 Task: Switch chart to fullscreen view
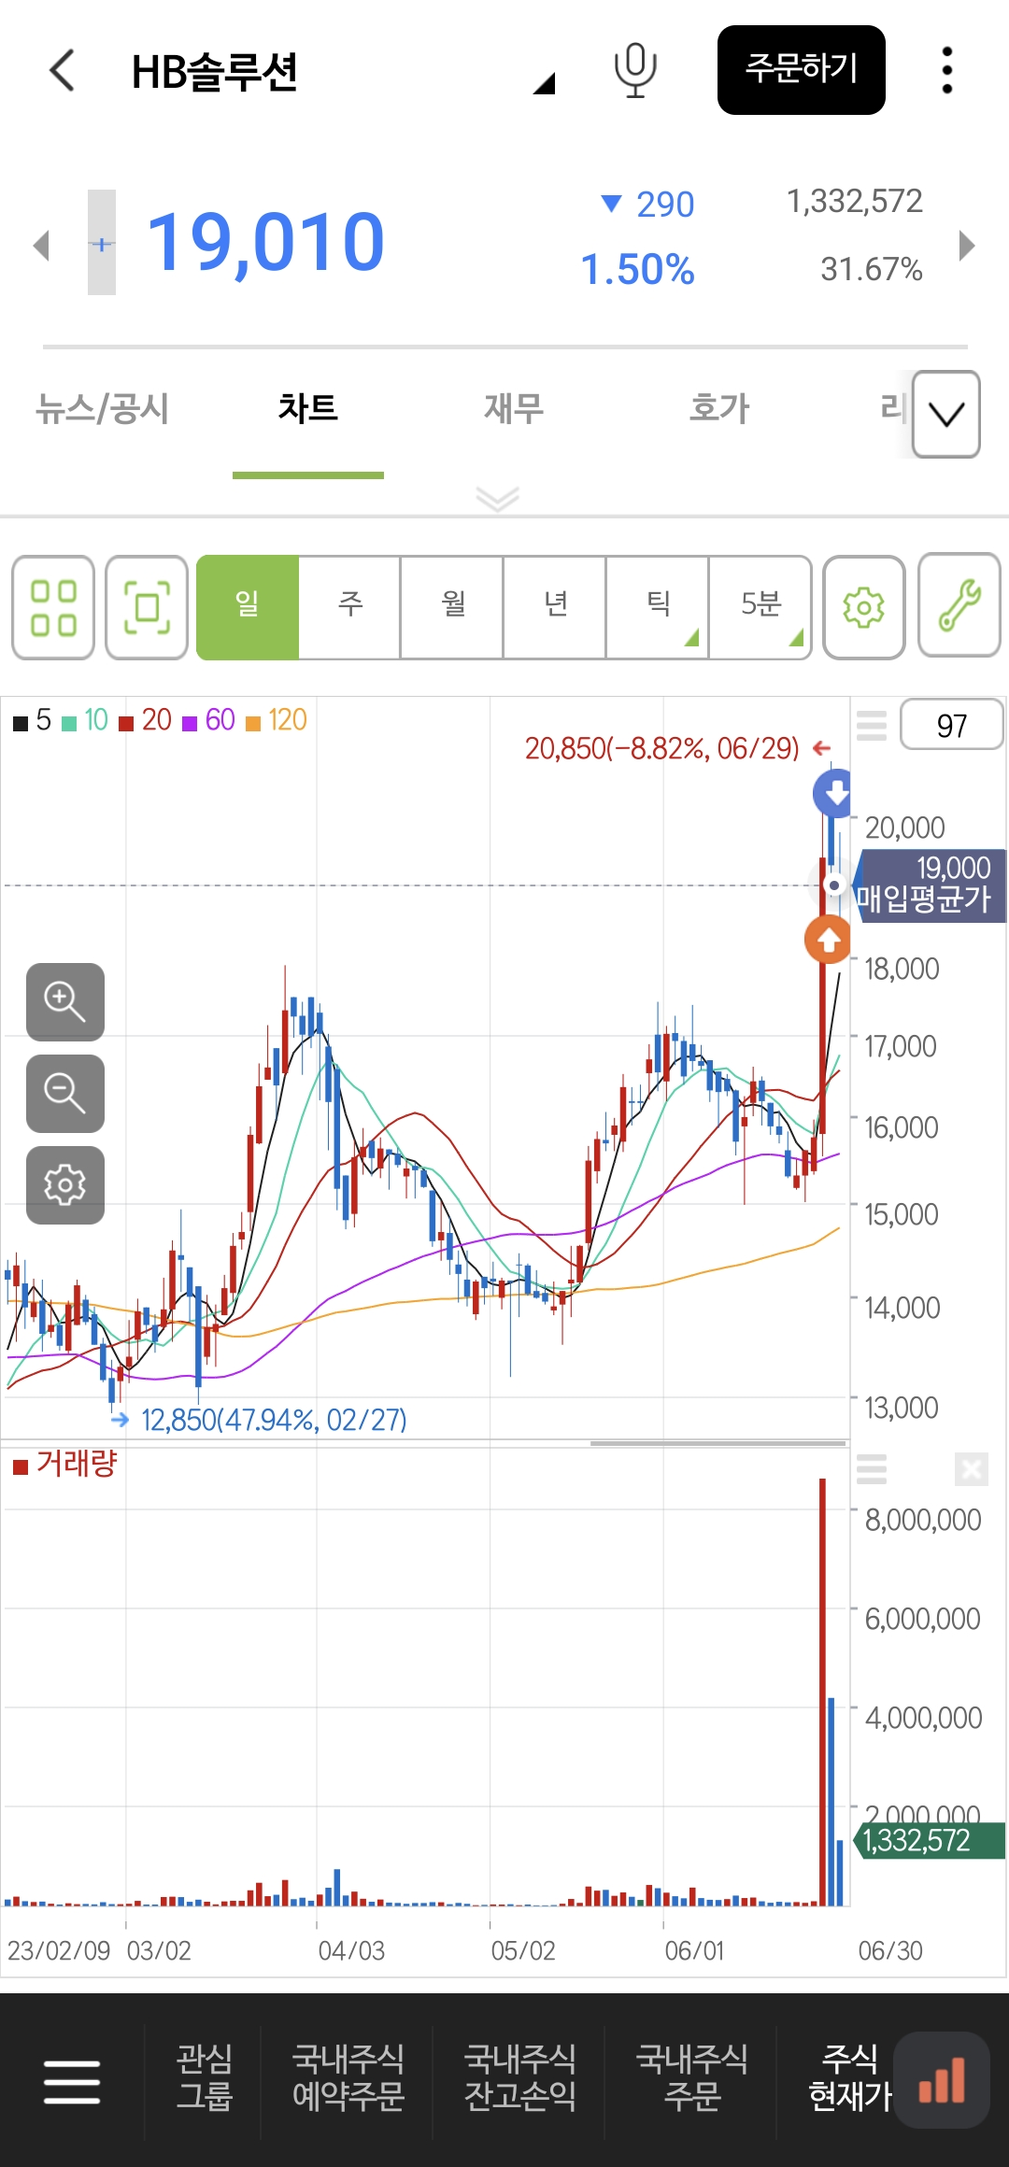click(147, 608)
